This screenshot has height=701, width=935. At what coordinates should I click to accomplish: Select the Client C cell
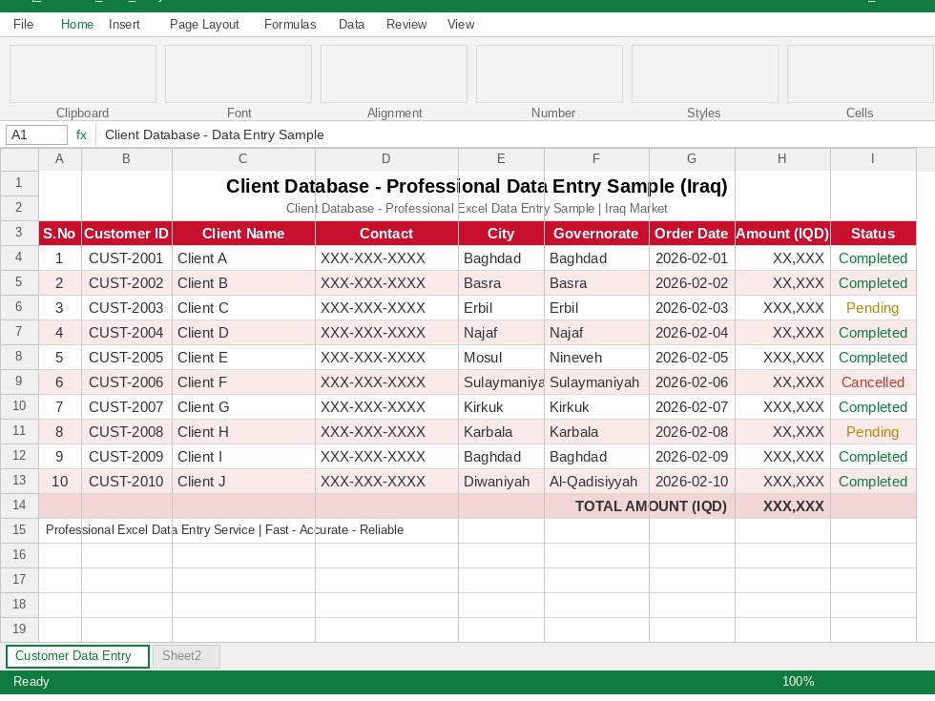(243, 307)
